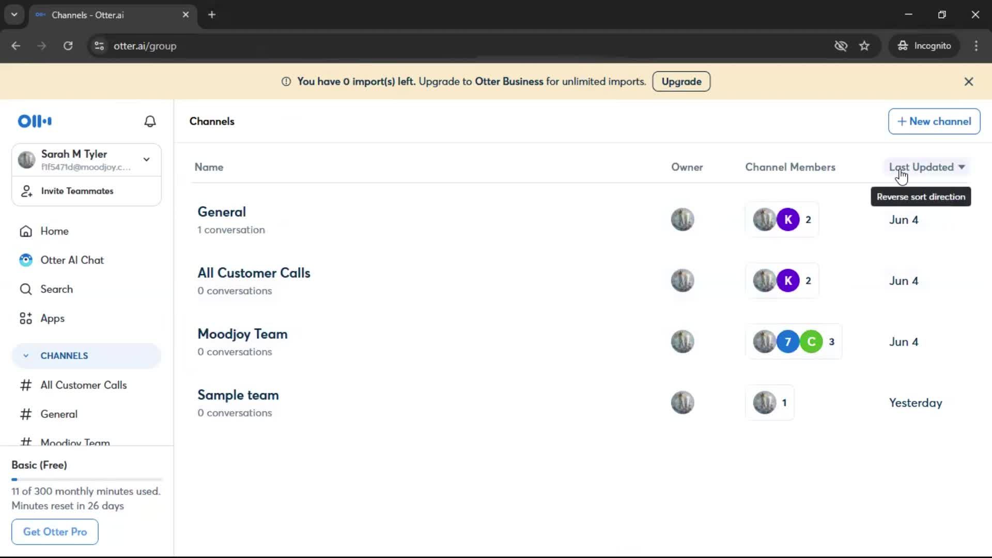Click 'Jun 4' date in General row
Viewport: 992px width, 558px height.
pyautogui.click(x=904, y=220)
